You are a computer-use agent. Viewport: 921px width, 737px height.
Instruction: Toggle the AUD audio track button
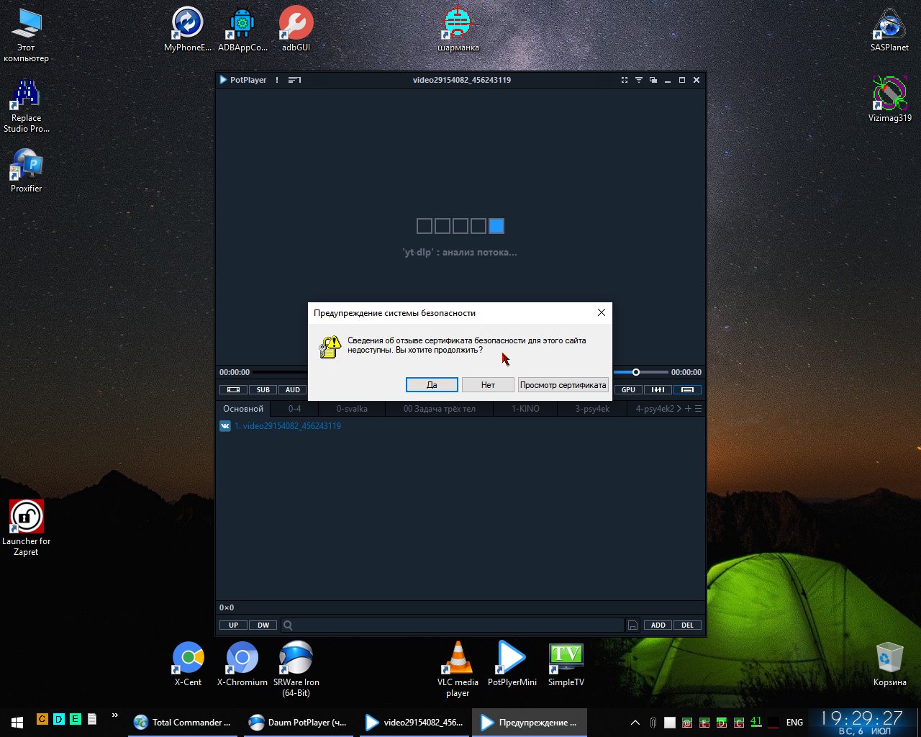(x=293, y=390)
